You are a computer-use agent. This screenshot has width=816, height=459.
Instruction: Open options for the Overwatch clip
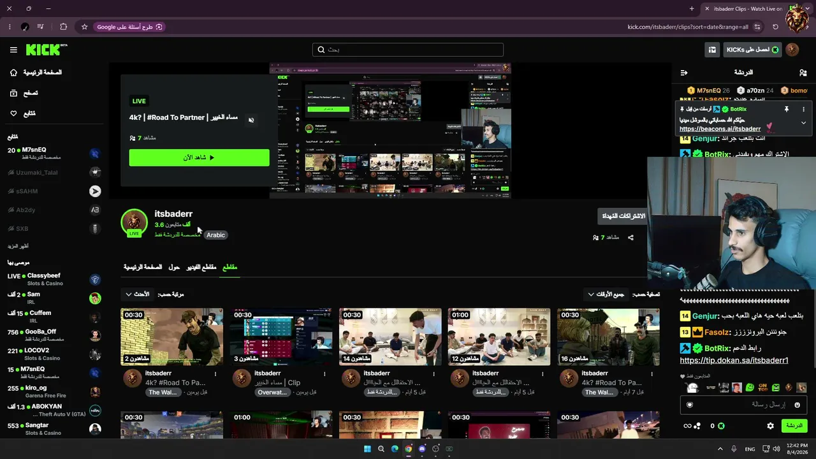click(x=324, y=374)
